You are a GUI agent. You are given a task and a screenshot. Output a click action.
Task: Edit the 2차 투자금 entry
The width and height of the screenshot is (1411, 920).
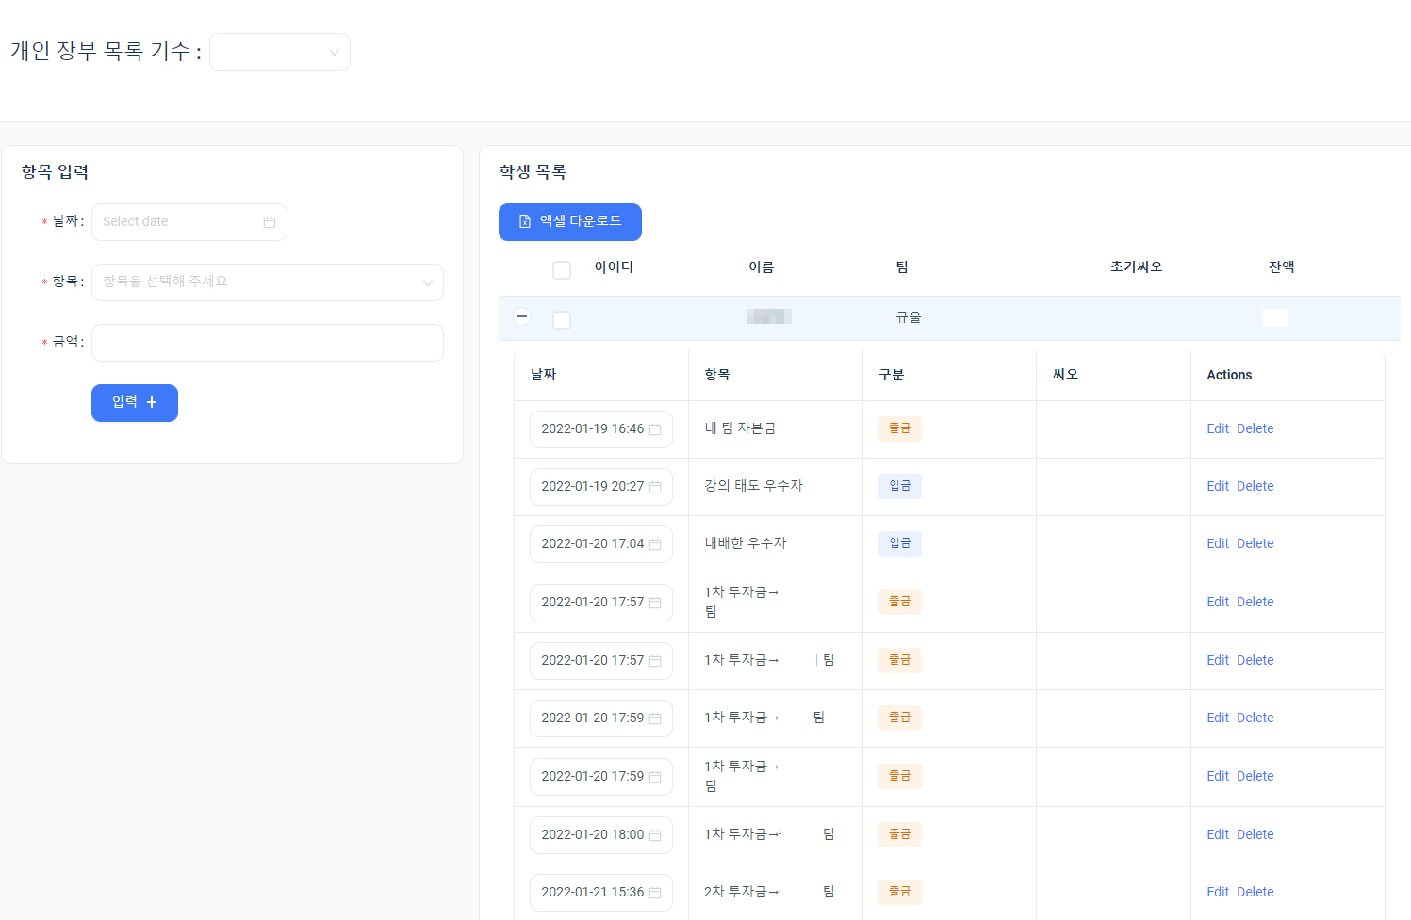tap(1218, 892)
